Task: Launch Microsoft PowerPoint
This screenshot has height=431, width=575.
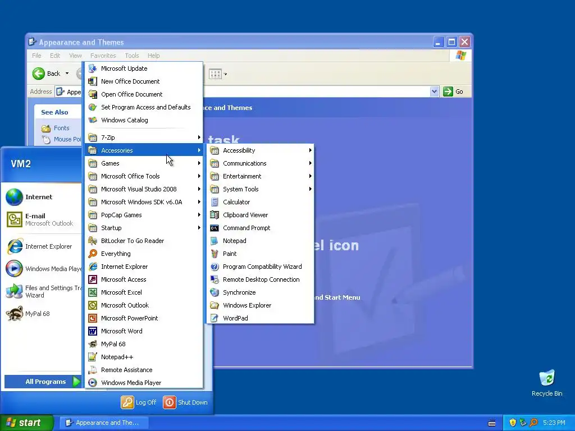Action: [144, 318]
